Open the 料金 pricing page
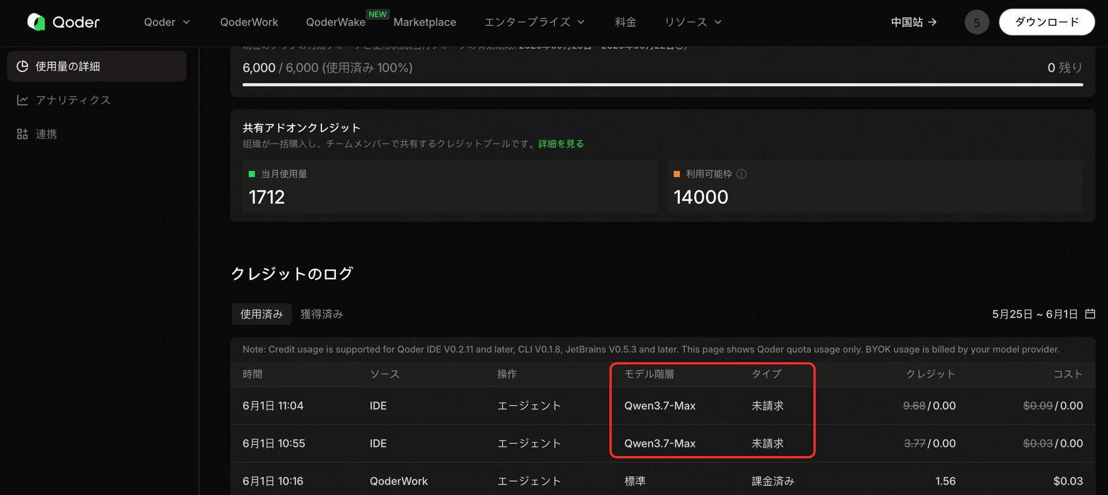Viewport: 1108px width, 495px height. (625, 22)
